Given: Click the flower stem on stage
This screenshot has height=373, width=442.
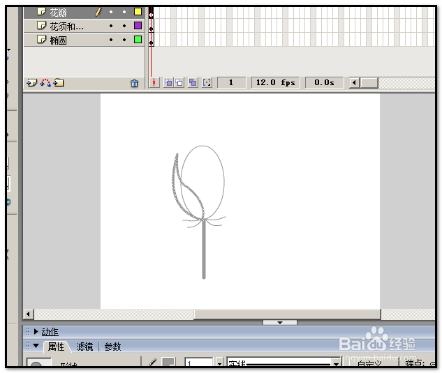Looking at the screenshot, I should pos(204,249).
